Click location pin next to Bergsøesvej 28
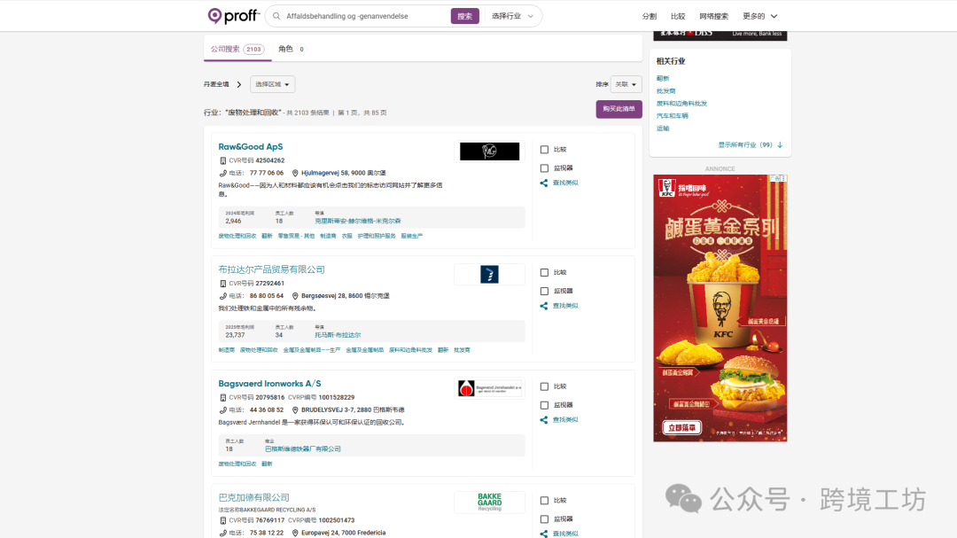The image size is (957, 538). coord(296,296)
